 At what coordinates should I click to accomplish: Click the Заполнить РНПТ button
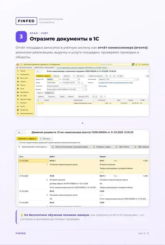84,96
